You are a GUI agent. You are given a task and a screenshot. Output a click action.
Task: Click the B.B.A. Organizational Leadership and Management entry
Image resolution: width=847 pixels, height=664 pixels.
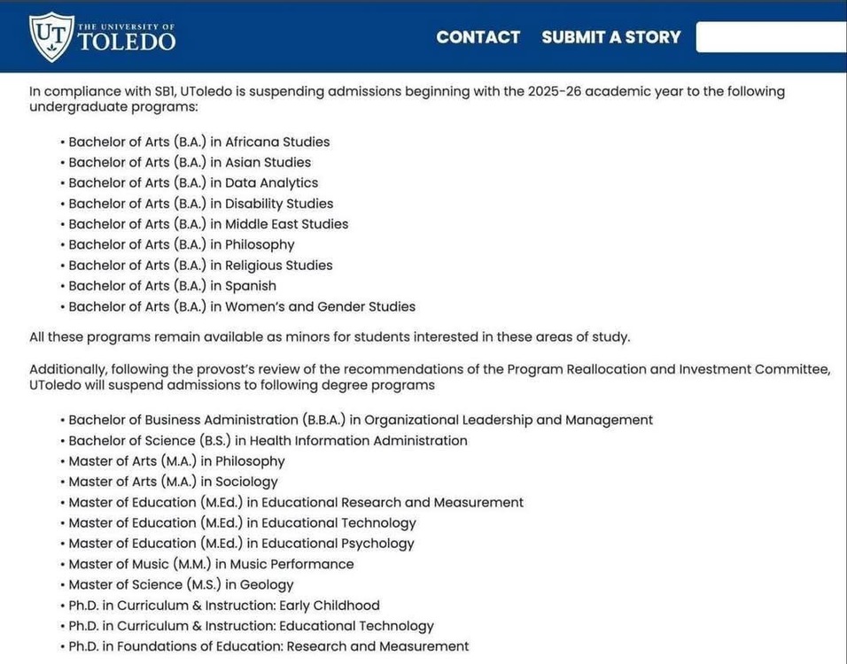click(x=361, y=420)
